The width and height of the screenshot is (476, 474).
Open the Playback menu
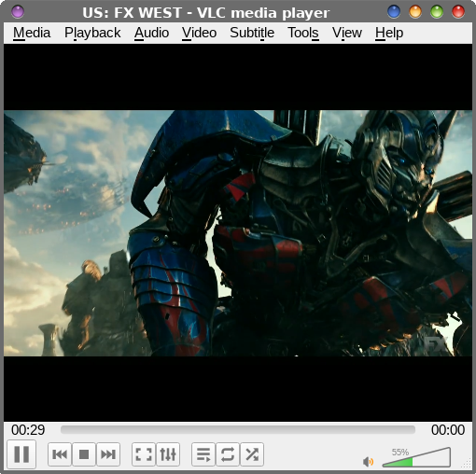92,33
